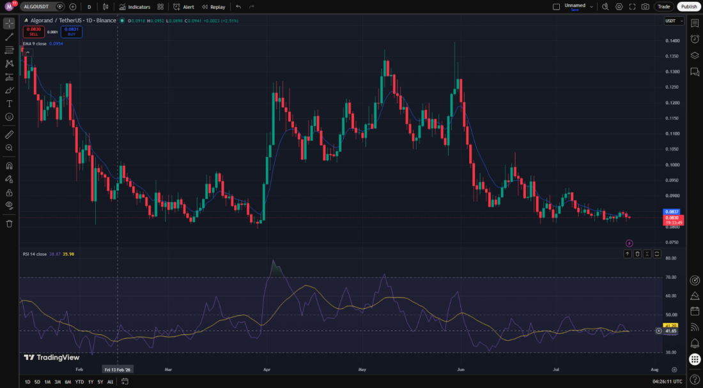Click the red SELL 0.0830 button
The width and height of the screenshot is (703, 388).
[x=34, y=32]
